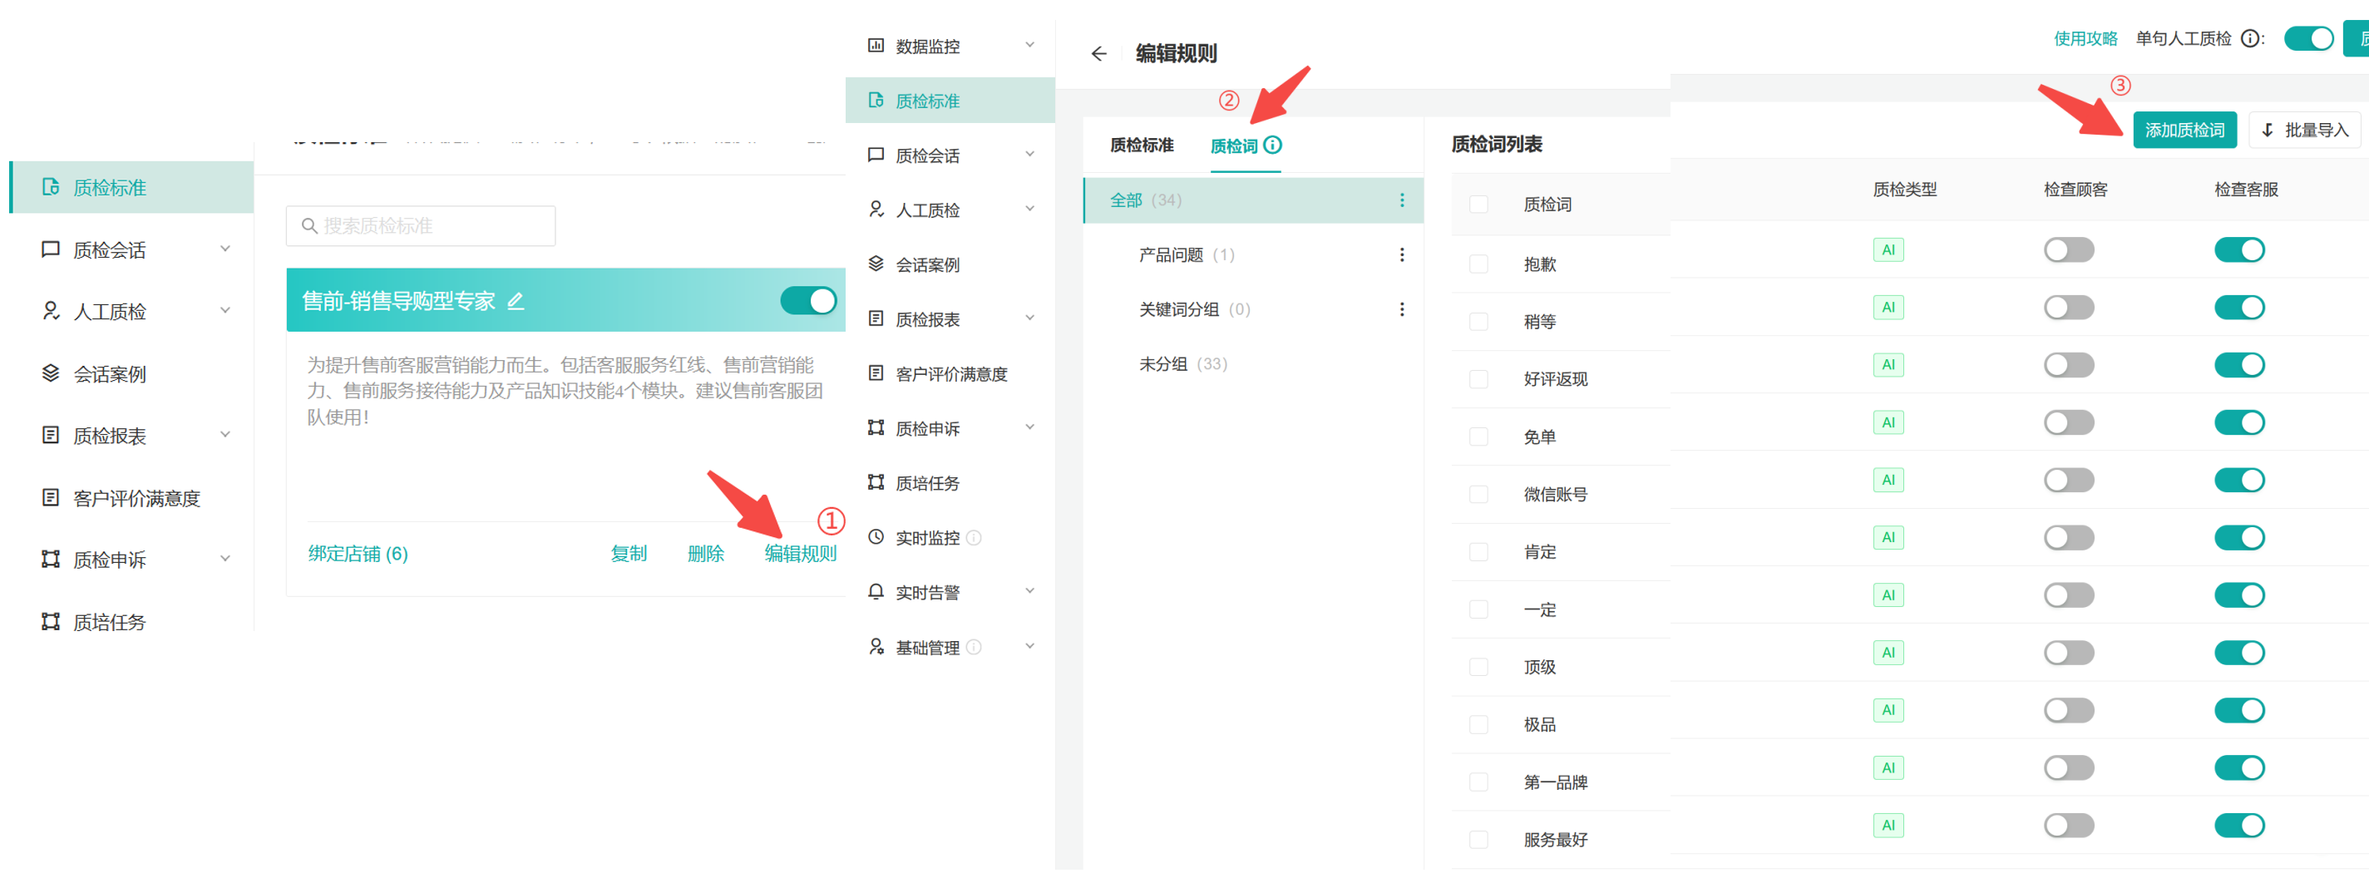Open the three-dot menu for 全部 group
The height and width of the screenshot is (888, 2369).
pyautogui.click(x=1402, y=200)
